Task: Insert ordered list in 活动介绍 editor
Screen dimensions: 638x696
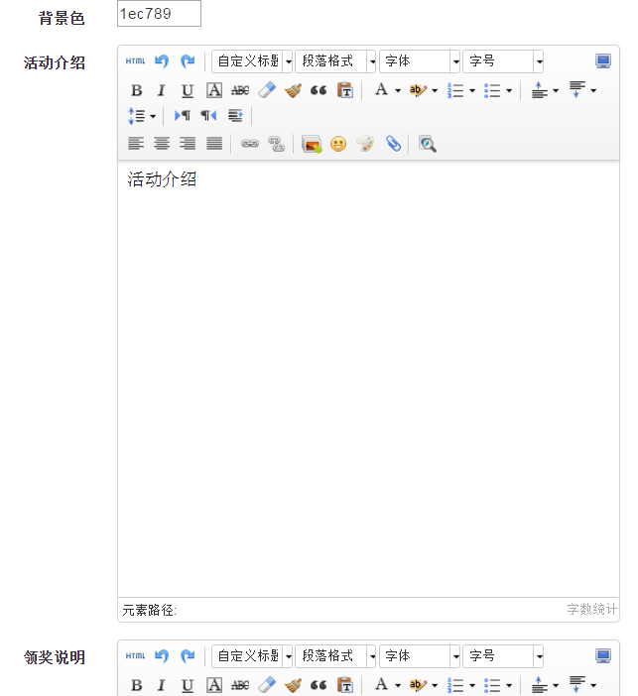Action: (x=455, y=90)
